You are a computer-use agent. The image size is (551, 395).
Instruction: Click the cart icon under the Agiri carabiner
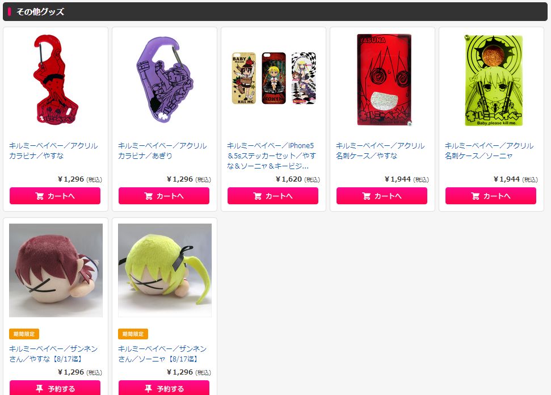(148, 196)
